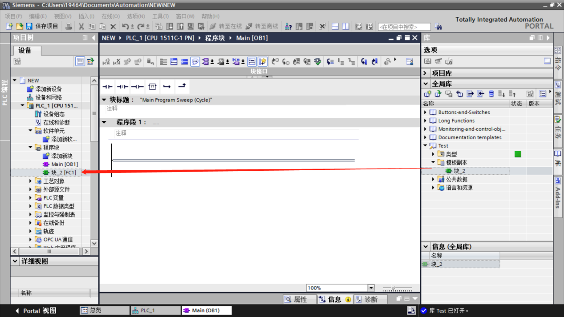Screen dimensions: 564x317
Task: Toggle favorites display star icon in editor
Action: [x=263, y=62]
